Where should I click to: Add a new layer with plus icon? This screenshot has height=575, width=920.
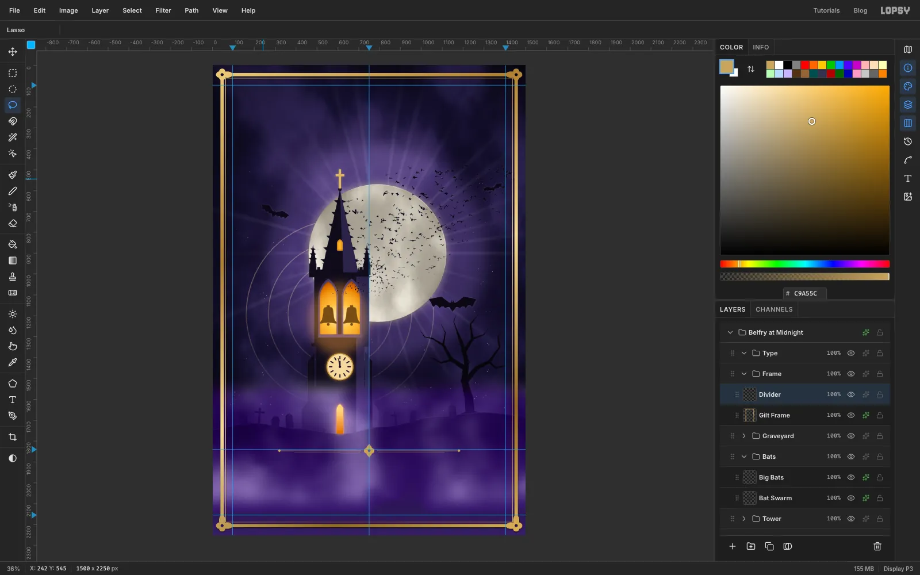pos(733,546)
